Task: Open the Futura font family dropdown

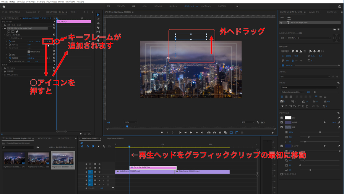Action: [x=309, y=87]
